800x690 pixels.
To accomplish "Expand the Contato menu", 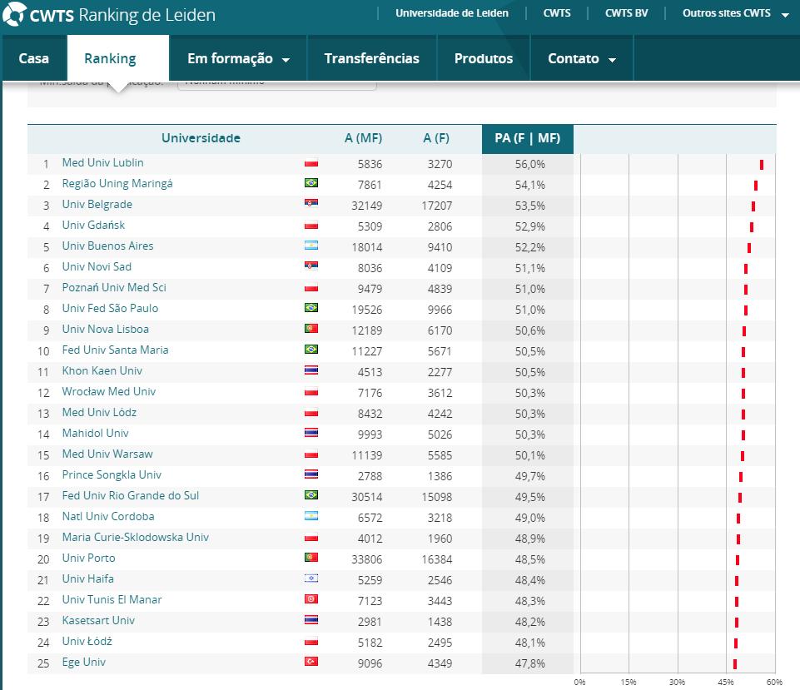I will click(581, 58).
